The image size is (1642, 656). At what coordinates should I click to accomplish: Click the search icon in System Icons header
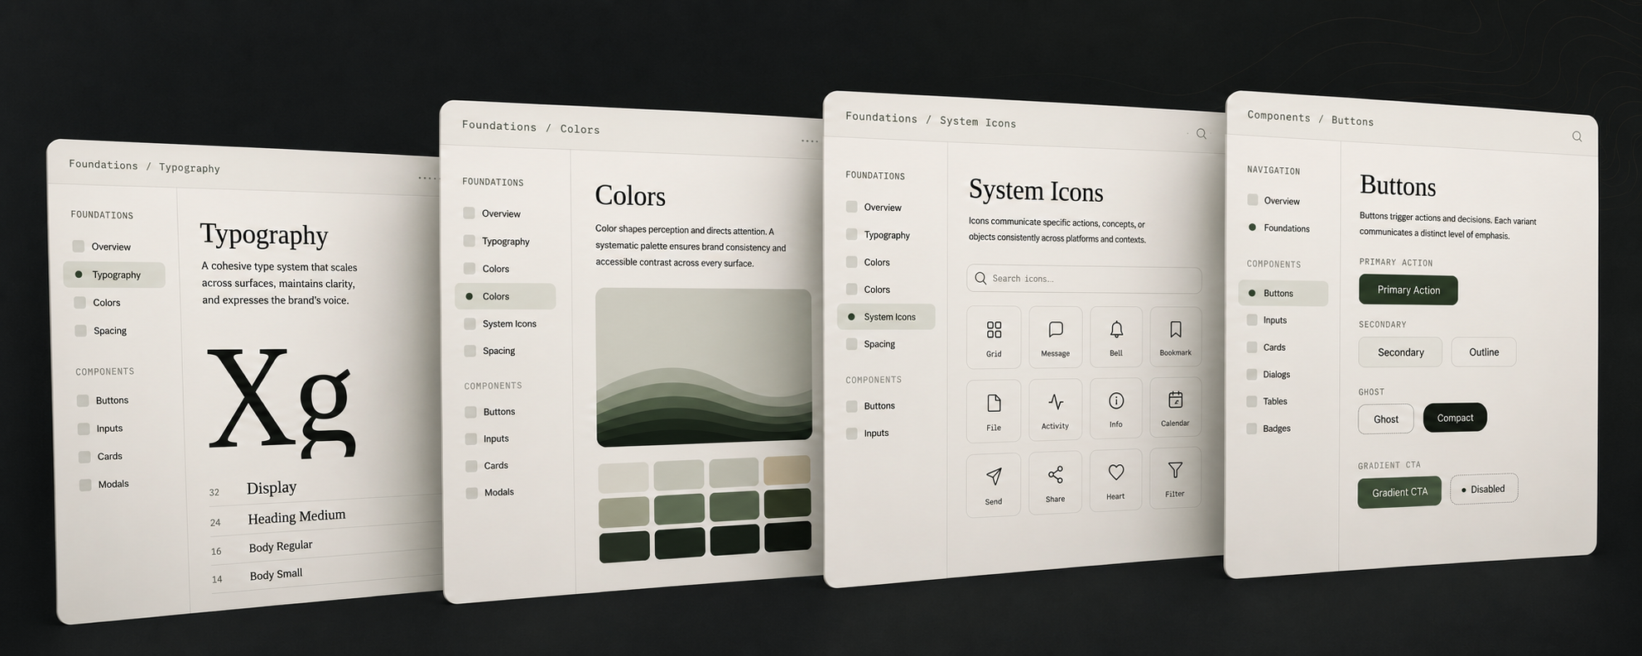[x=1201, y=134]
